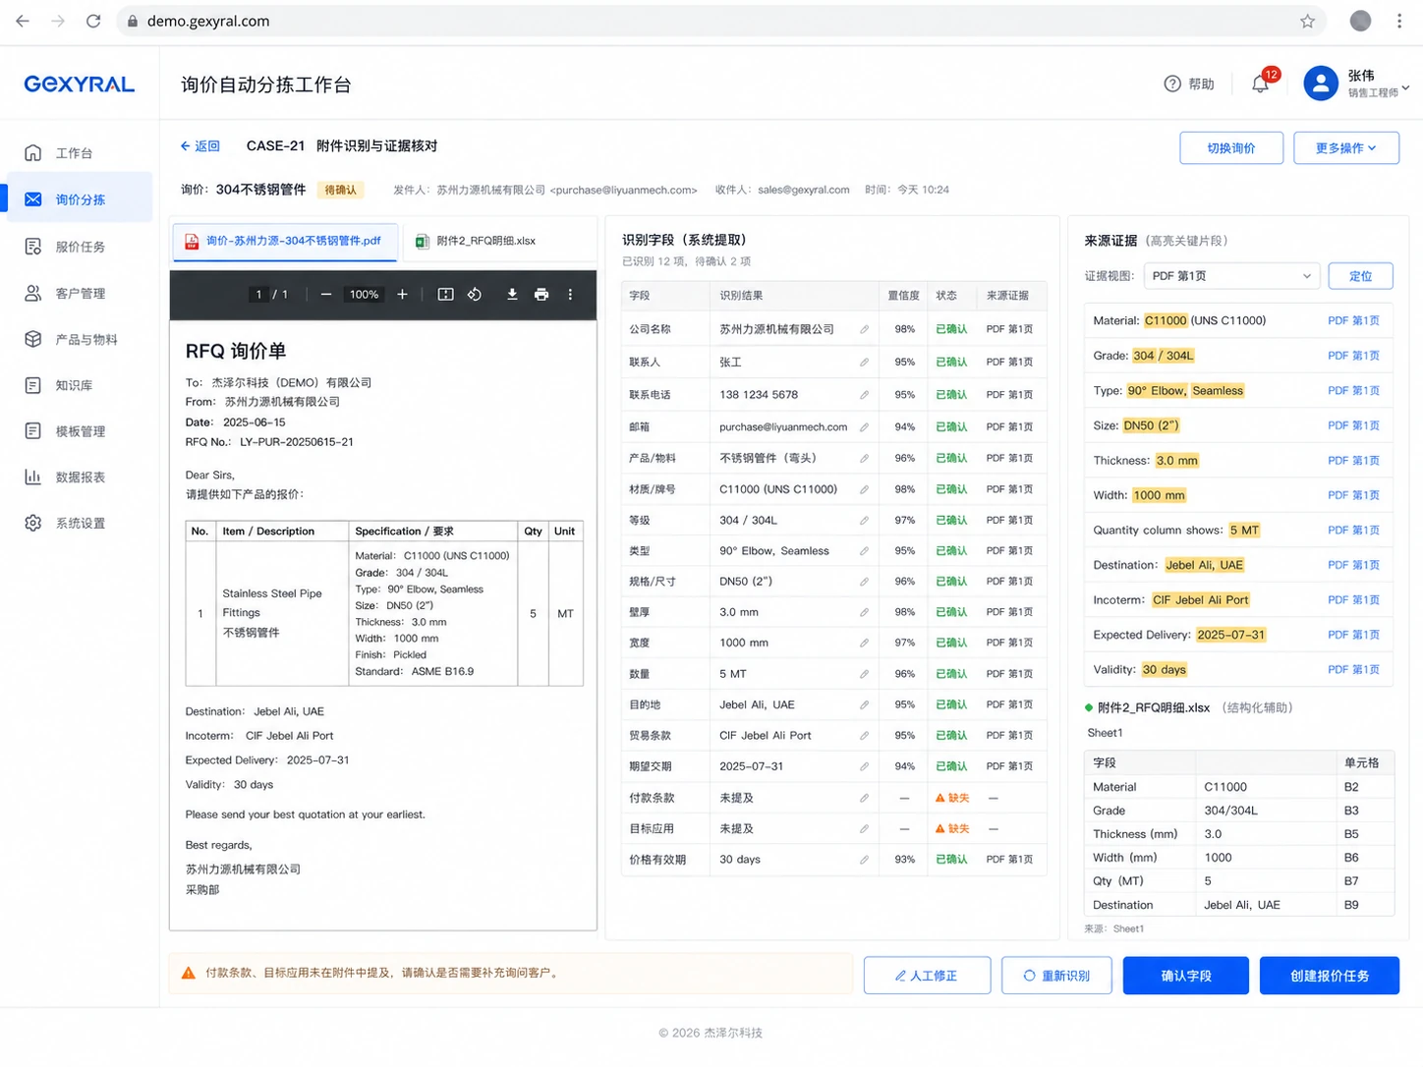Click the 返回 back link

199,146
